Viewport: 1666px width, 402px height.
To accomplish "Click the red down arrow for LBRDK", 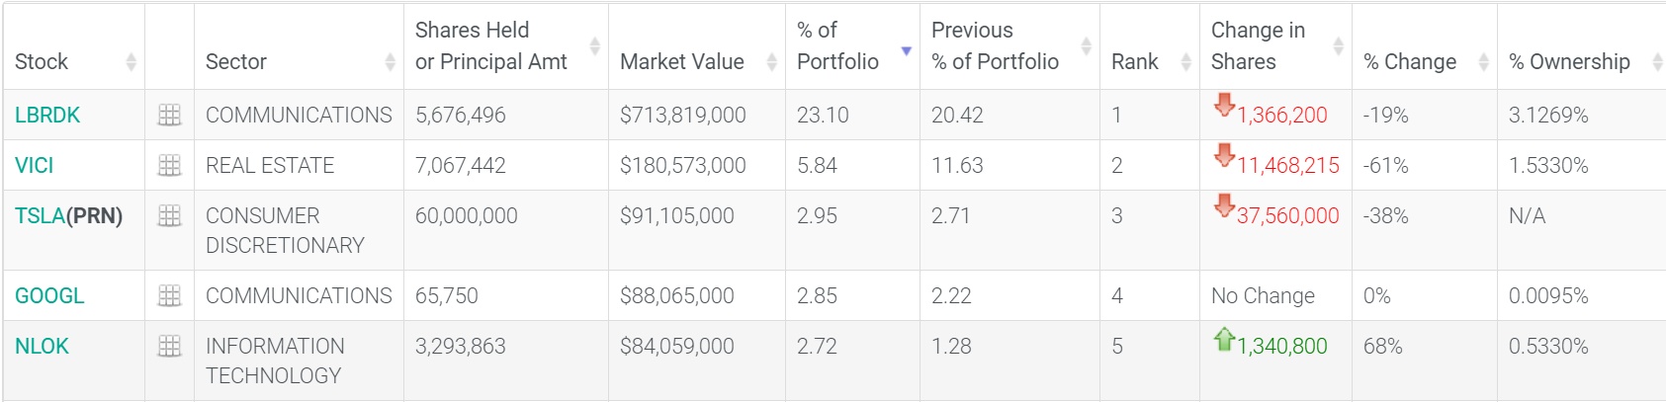I will pos(1225,105).
